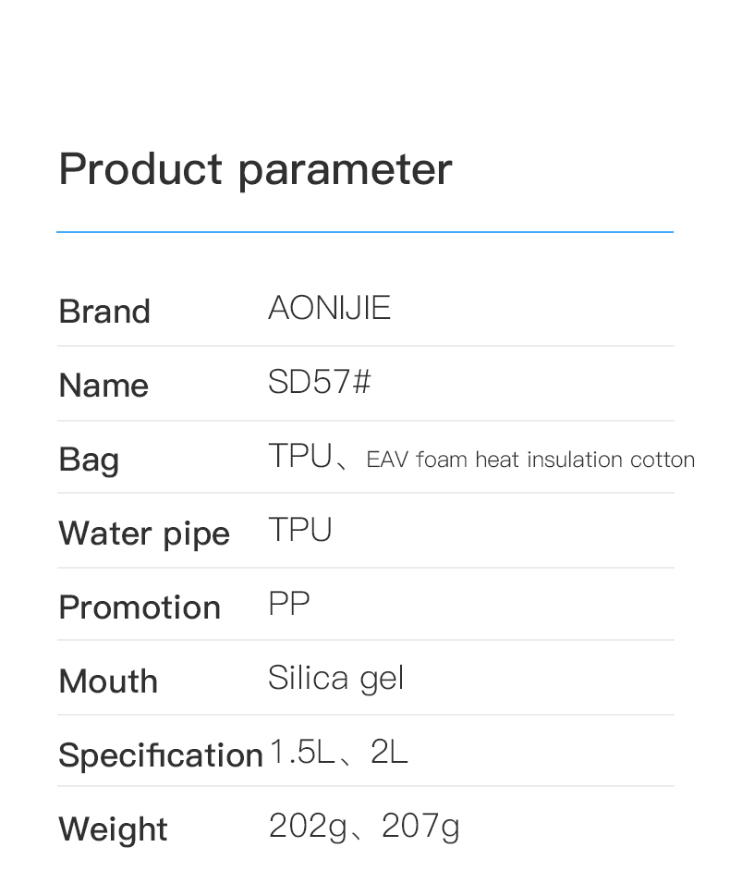Click the TPU value in Bag row
This screenshot has height=896, width=730.
[x=299, y=456]
